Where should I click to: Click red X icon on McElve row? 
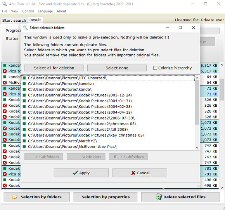(5, 83)
